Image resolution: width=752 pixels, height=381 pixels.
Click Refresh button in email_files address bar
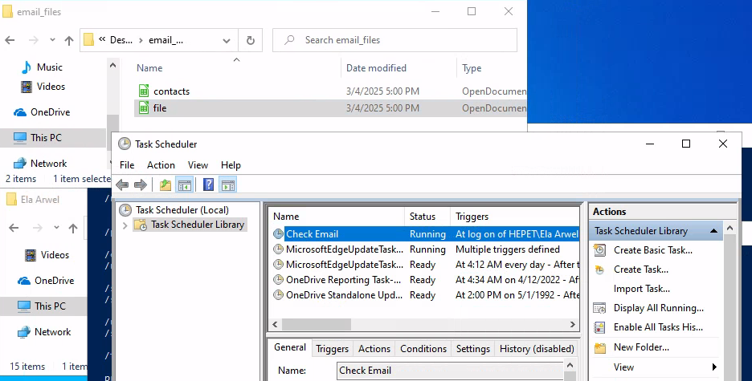click(251, 40)
